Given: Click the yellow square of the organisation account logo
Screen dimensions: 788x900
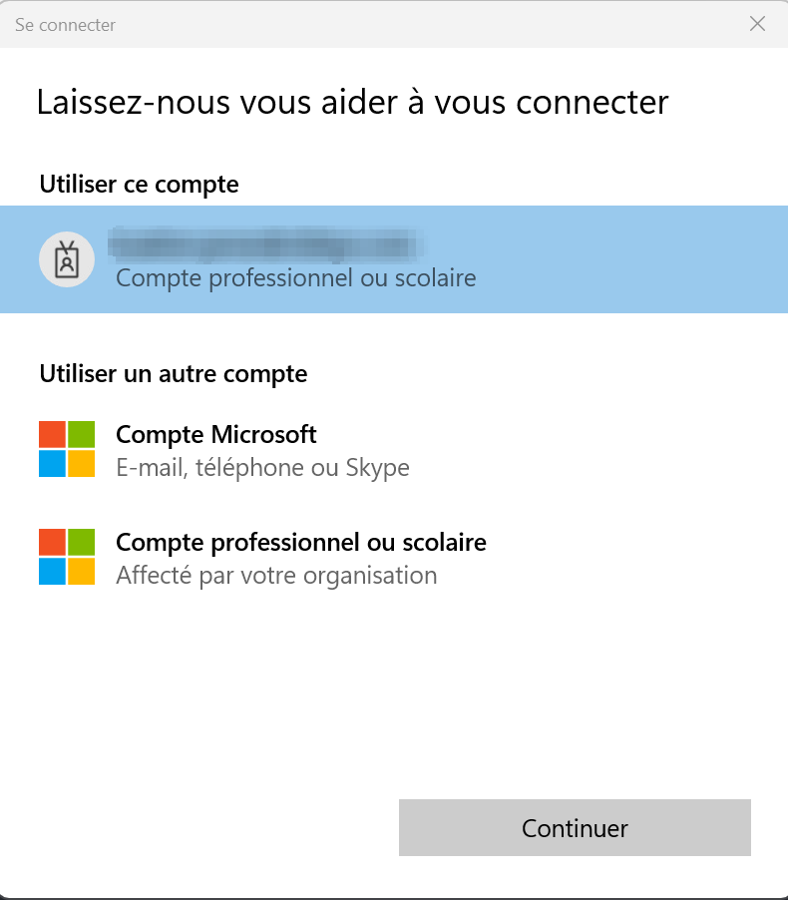Looking at the screenshot, I should [82, 572].
